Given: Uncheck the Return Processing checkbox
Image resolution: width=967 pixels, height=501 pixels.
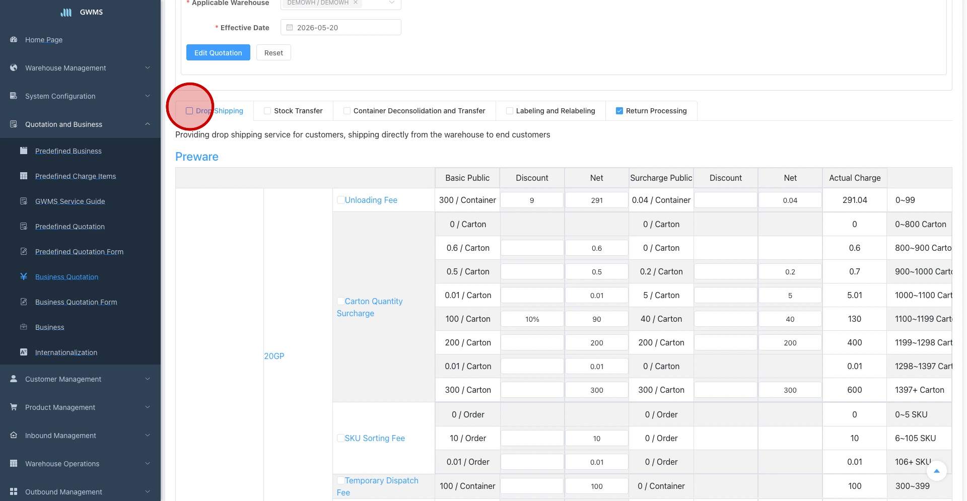Looking at the screenshot, I should pyautogui.click(x=619, y=111).
